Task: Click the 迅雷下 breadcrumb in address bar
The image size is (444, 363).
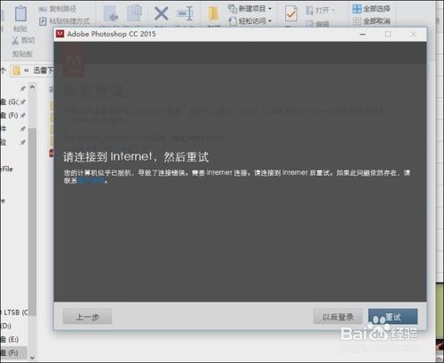Action: pos(44,70)
